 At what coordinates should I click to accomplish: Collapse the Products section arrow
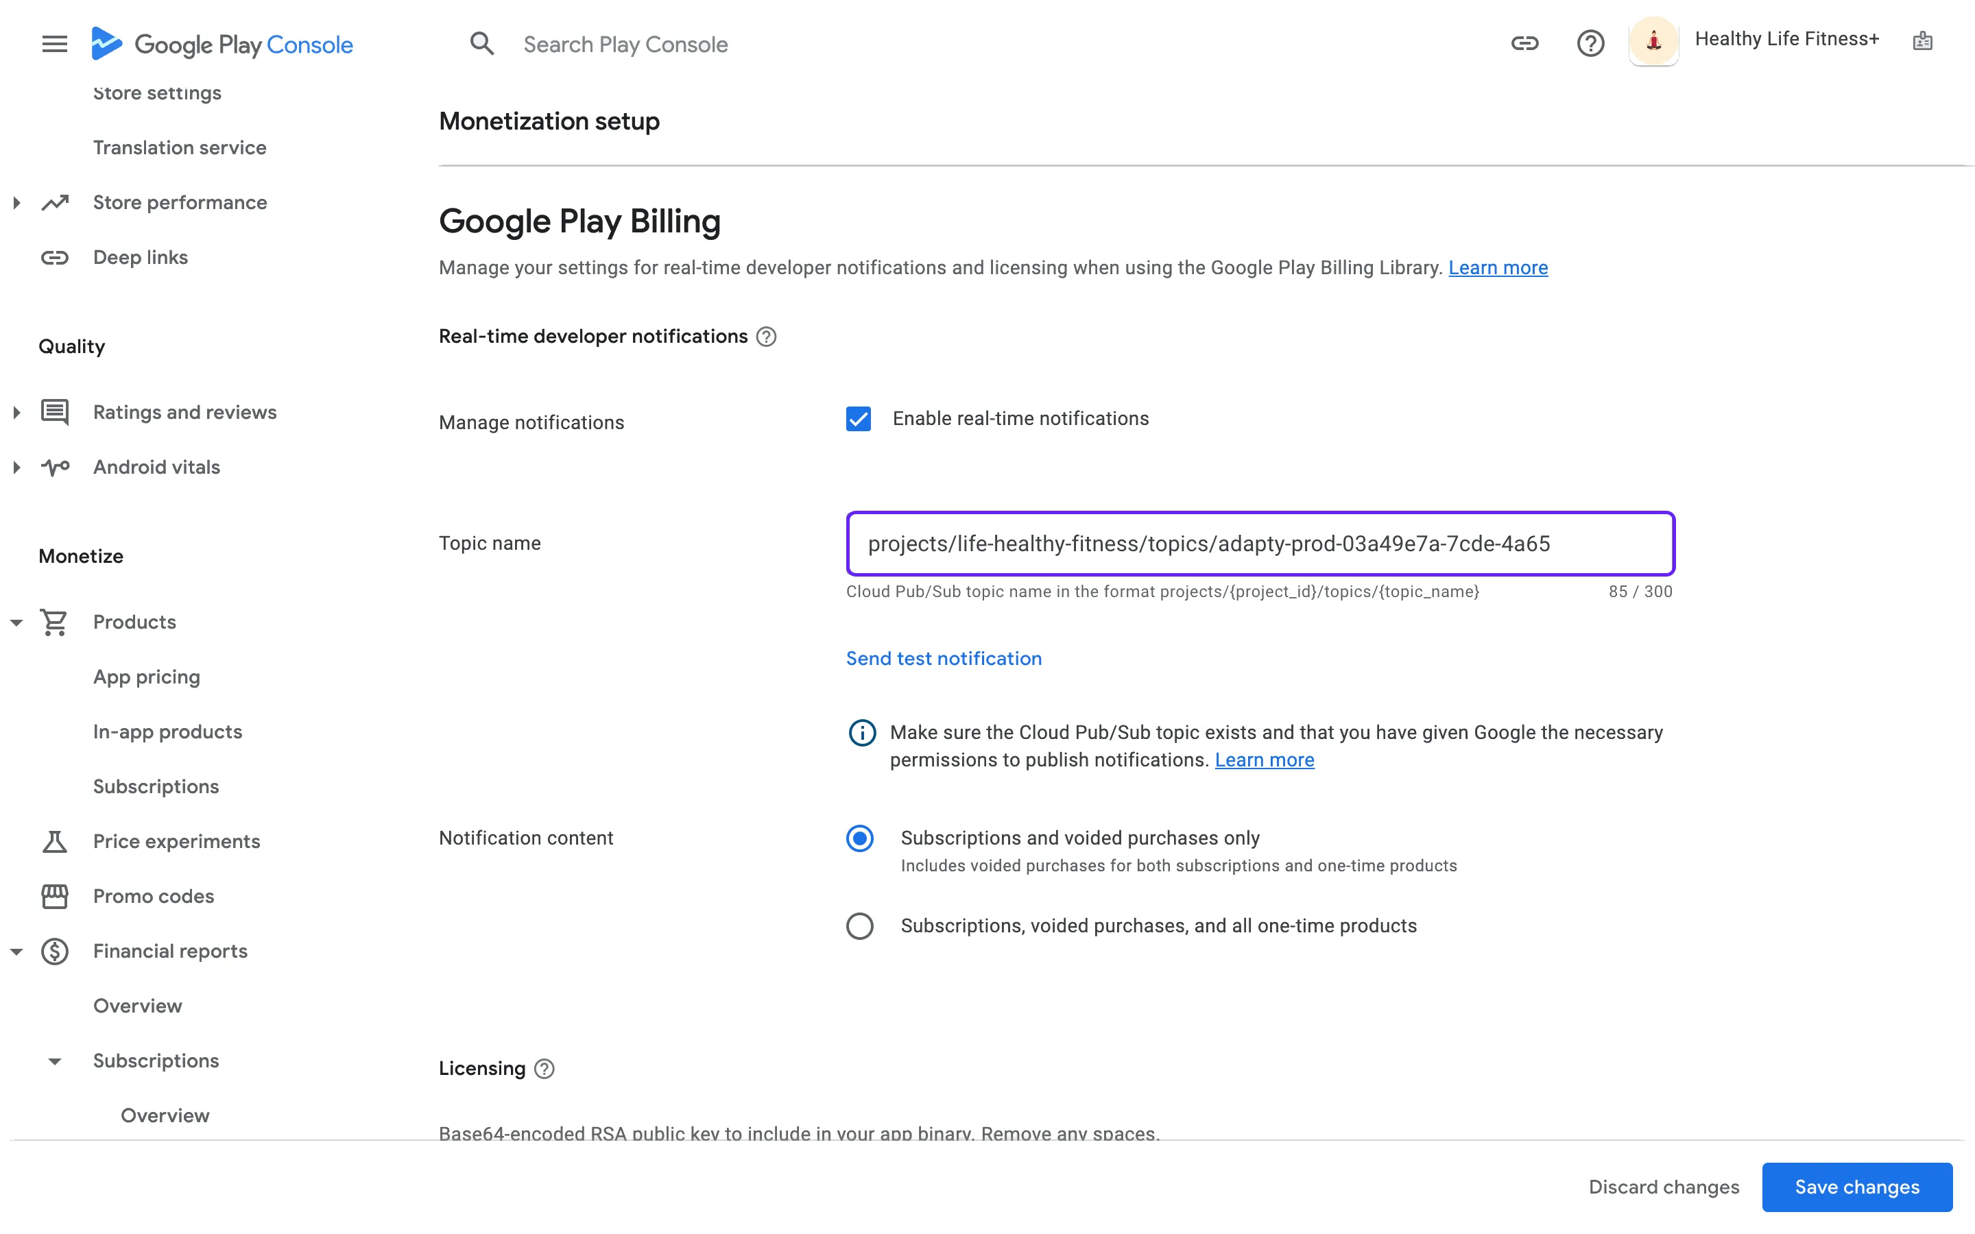[x=16, y=622]
